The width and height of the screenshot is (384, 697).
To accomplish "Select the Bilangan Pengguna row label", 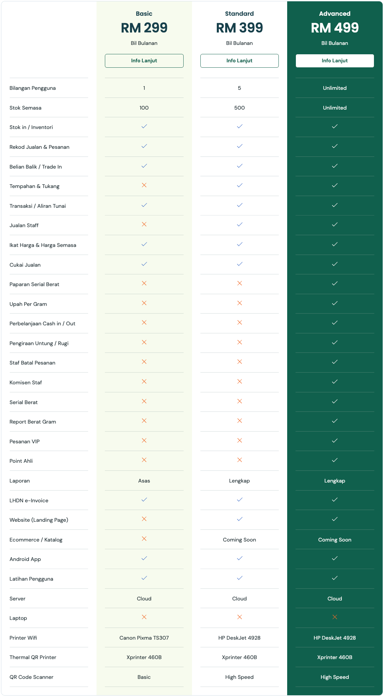I will click(x=33, y=88).
